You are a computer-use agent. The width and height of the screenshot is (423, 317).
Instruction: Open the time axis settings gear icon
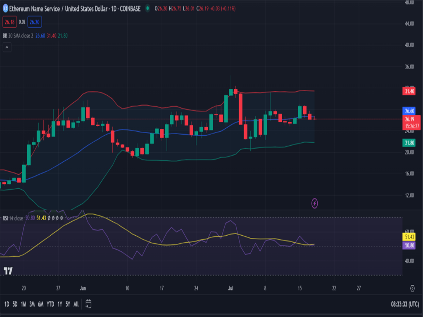412,288
